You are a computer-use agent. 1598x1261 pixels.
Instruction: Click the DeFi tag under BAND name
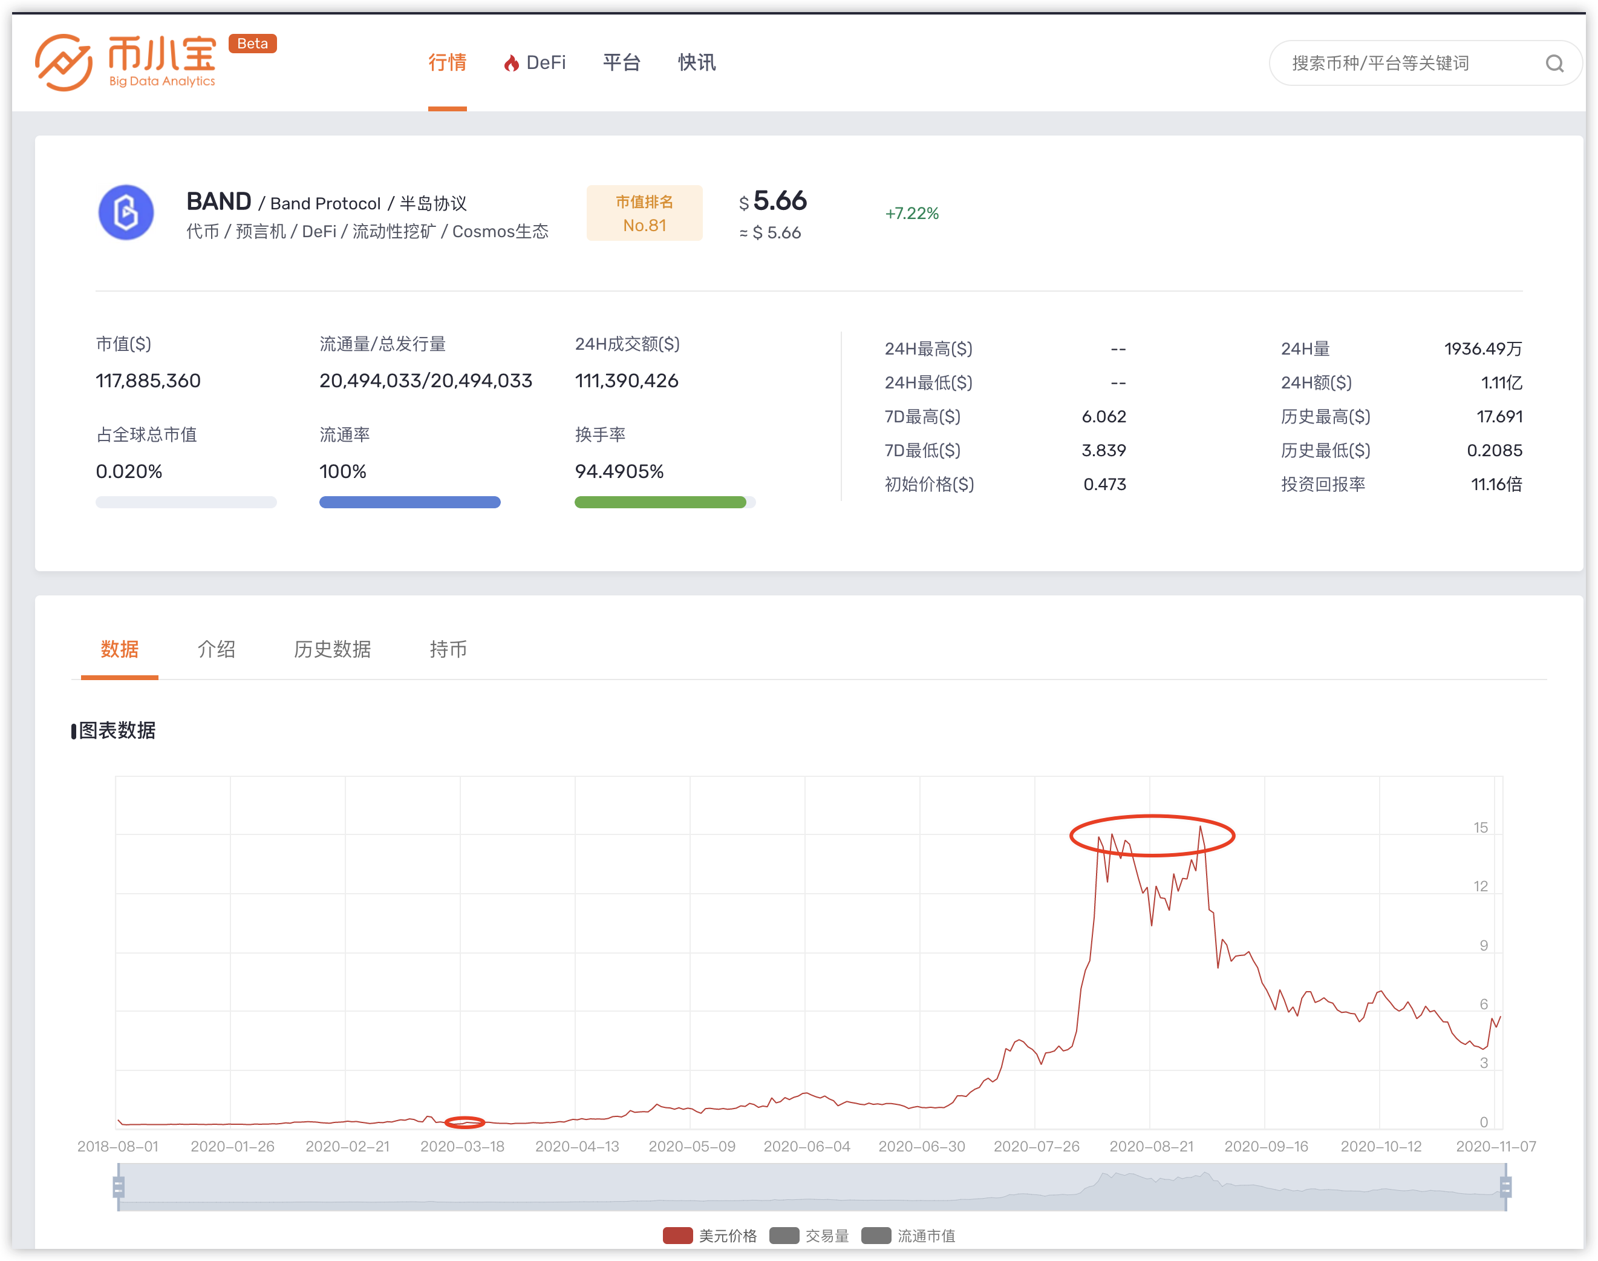pos(319,232)
